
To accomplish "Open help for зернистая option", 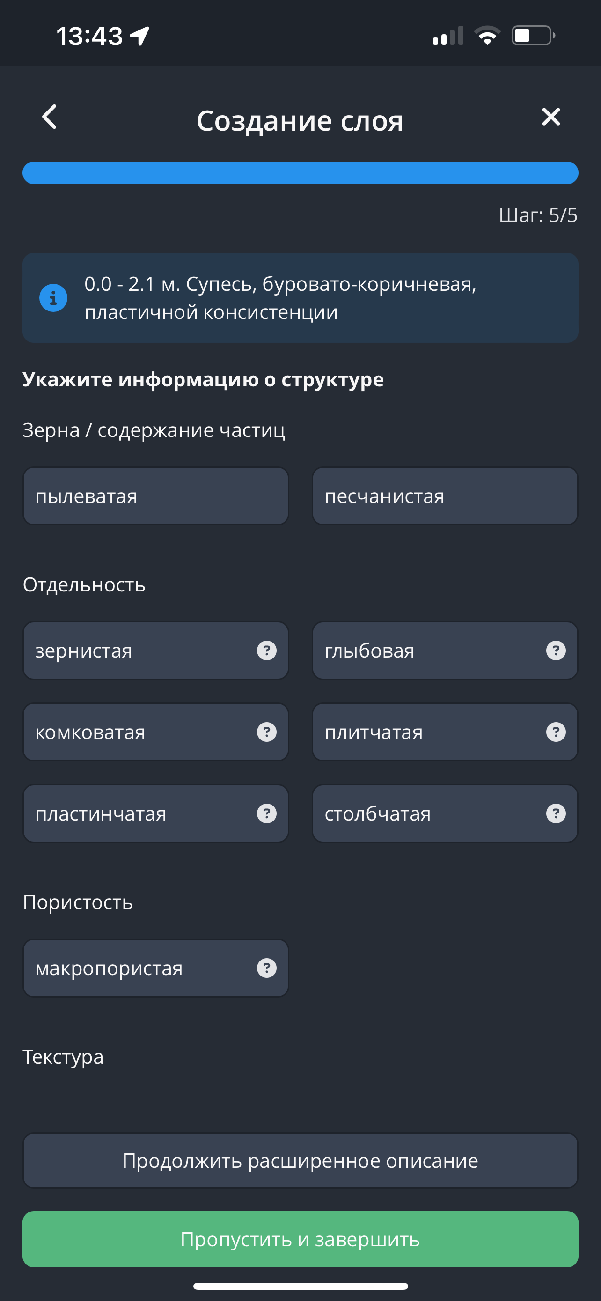I will (266, 650).
